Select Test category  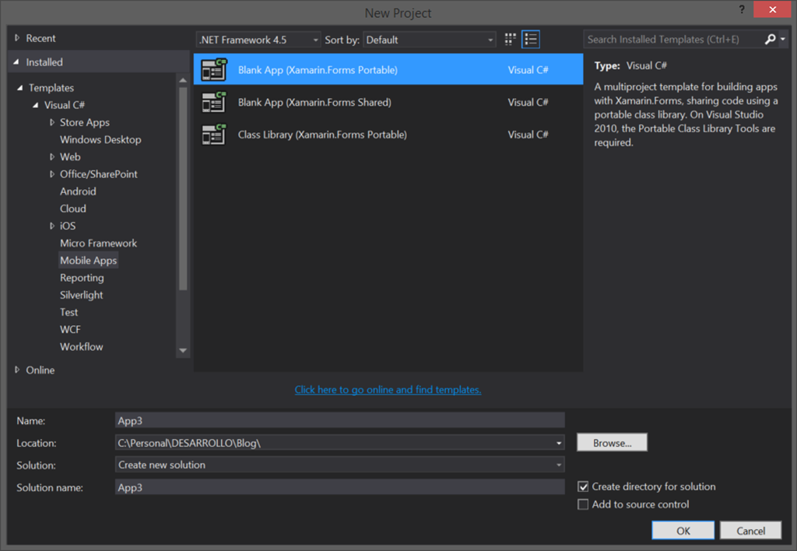click(69, 312)
